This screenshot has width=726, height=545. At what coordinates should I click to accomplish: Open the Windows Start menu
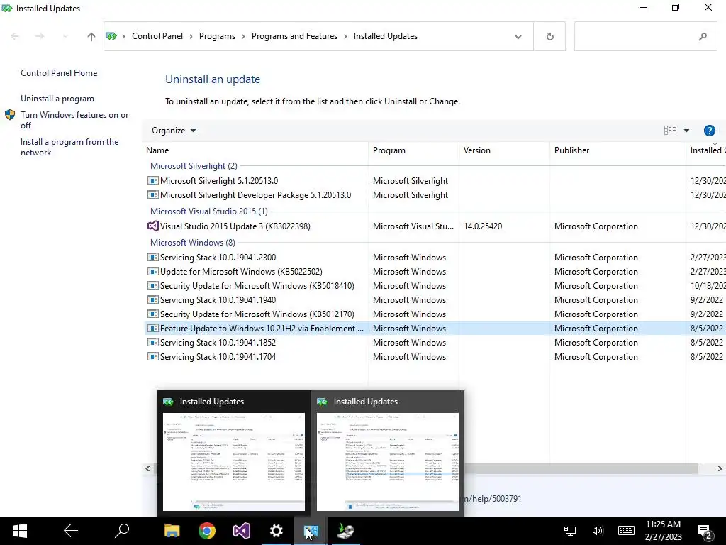coord(19,531)
